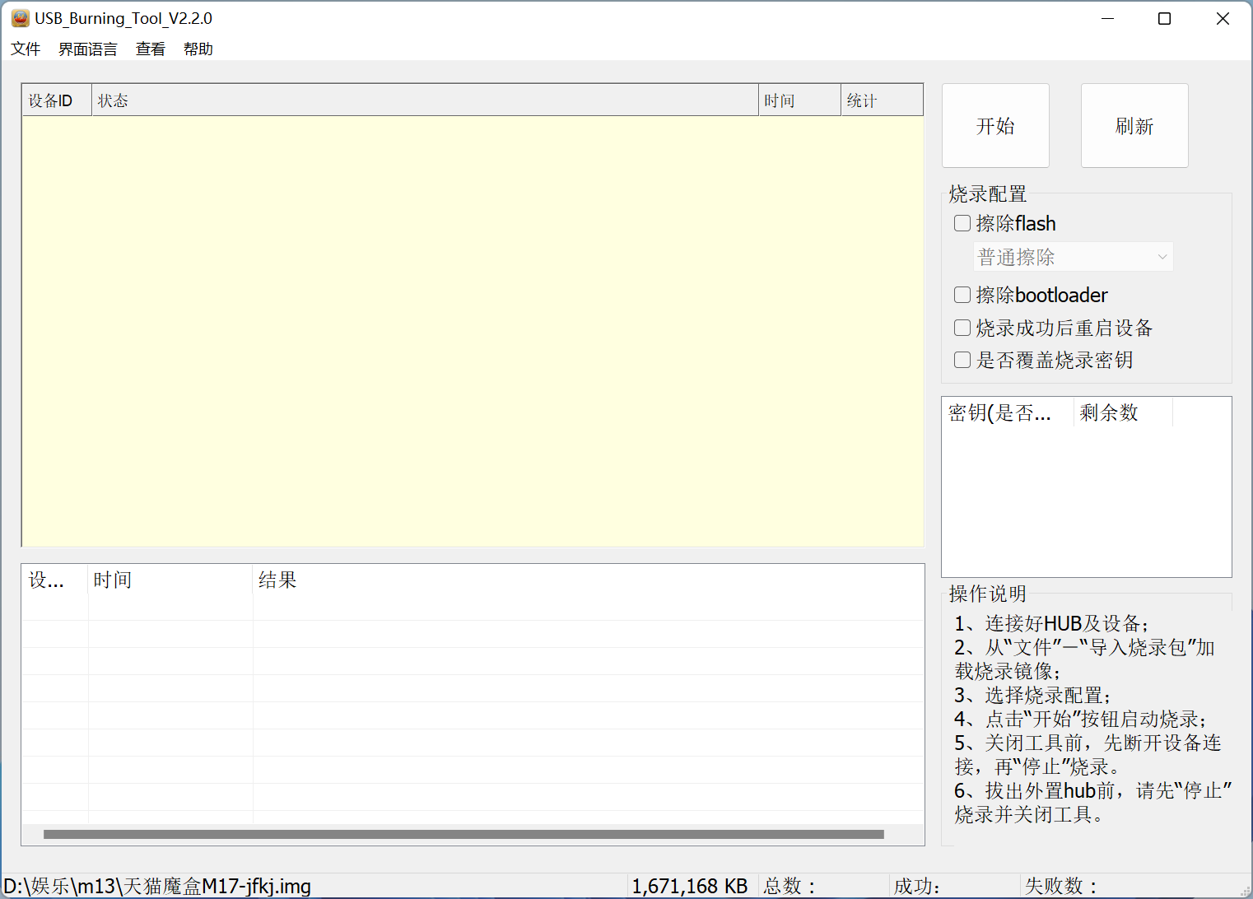Image resolution: width=1253 pixels, height=899 pixels.
Task: Open the 文件 menu
Action: pos(26,49)
